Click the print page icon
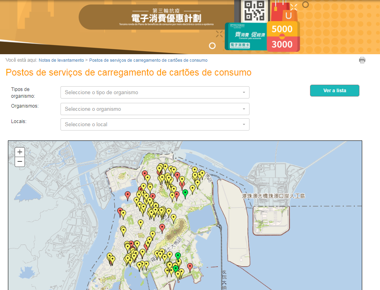The image size is (380, 290). point(362,60)
